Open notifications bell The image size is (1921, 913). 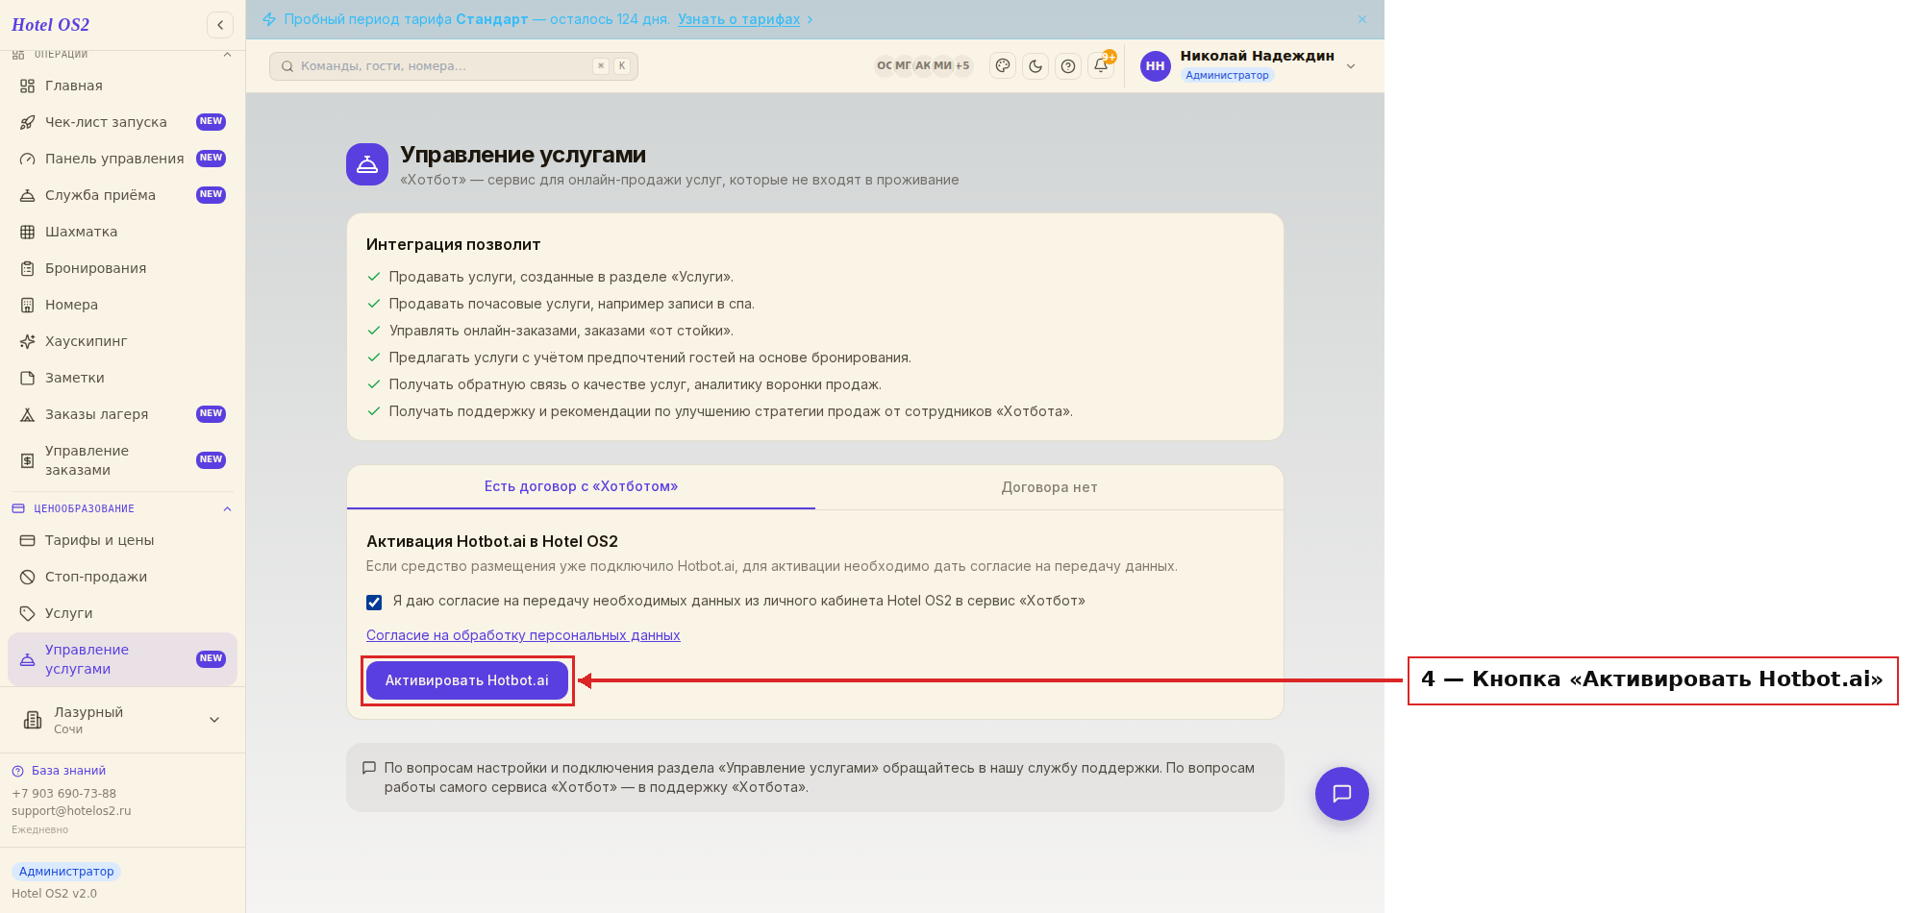pos(1101,66)
